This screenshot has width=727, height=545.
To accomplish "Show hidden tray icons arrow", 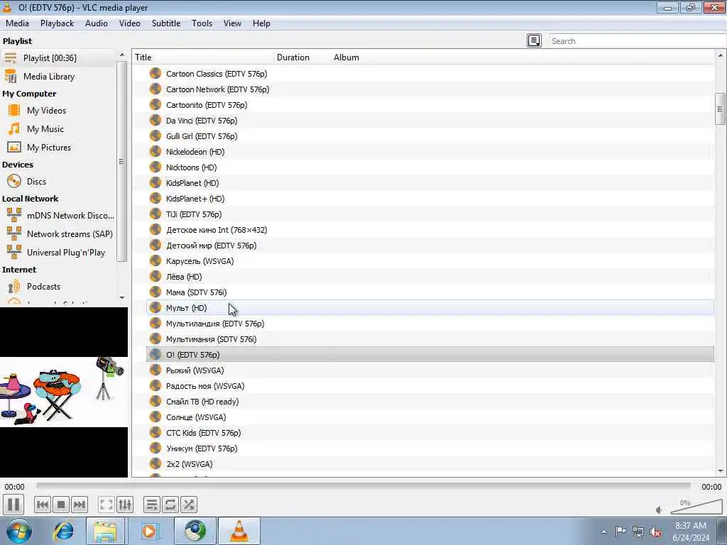I will (x=603, y=532).
